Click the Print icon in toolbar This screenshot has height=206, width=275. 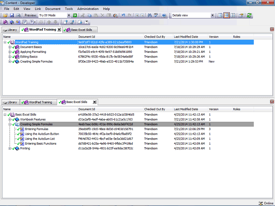point(18,15)
